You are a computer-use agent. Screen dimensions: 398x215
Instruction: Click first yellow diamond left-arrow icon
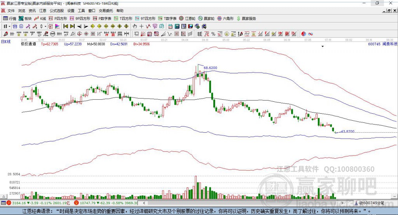pos(93,26)
